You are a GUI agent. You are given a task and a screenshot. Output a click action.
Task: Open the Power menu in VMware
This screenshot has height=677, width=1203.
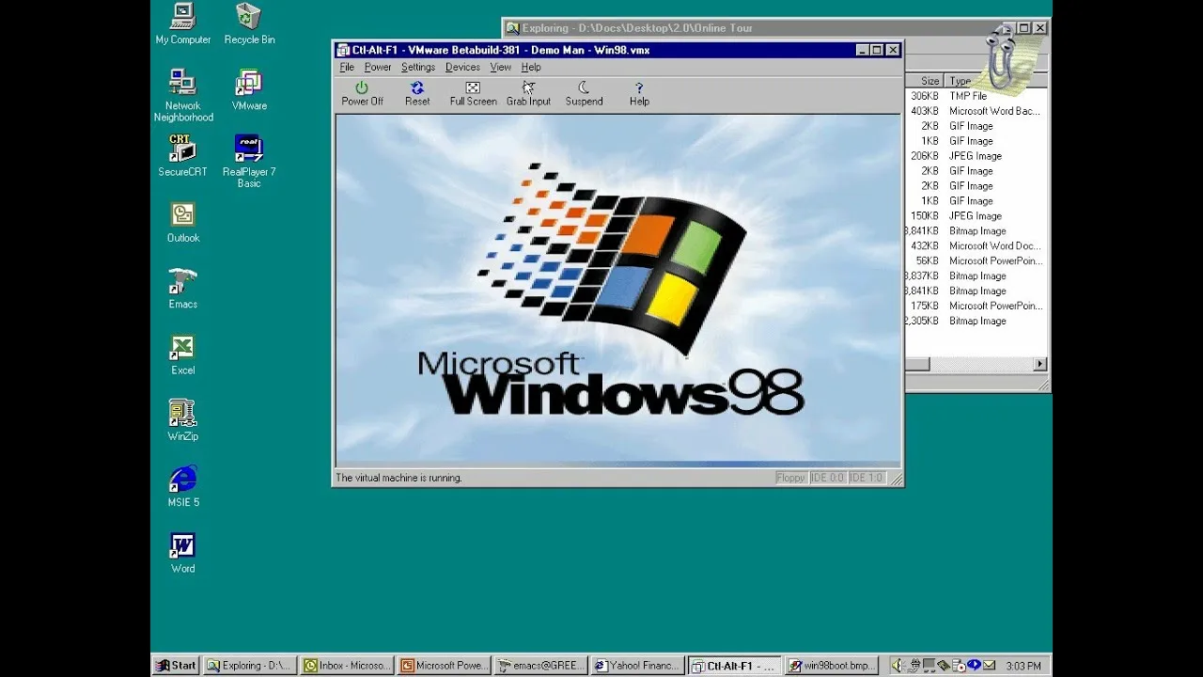point(378,68)
